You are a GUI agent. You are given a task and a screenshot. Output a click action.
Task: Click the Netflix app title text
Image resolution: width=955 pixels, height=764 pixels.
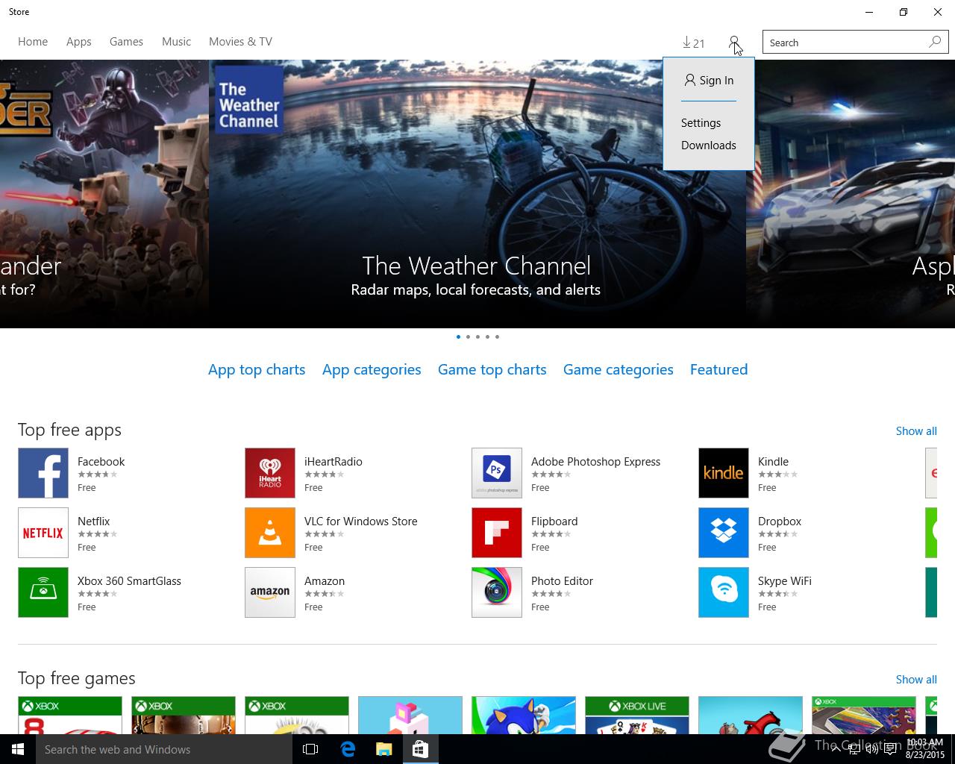coord(93,522)
